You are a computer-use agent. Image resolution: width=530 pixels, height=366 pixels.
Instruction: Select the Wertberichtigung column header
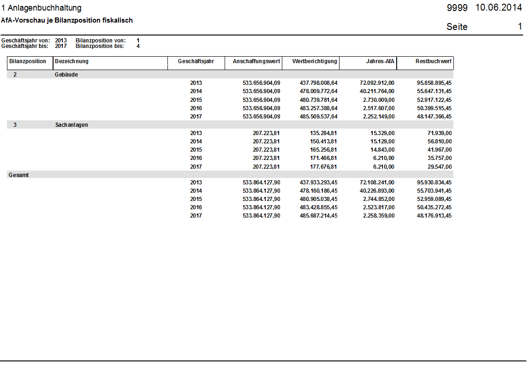click(x=315, y=61)
